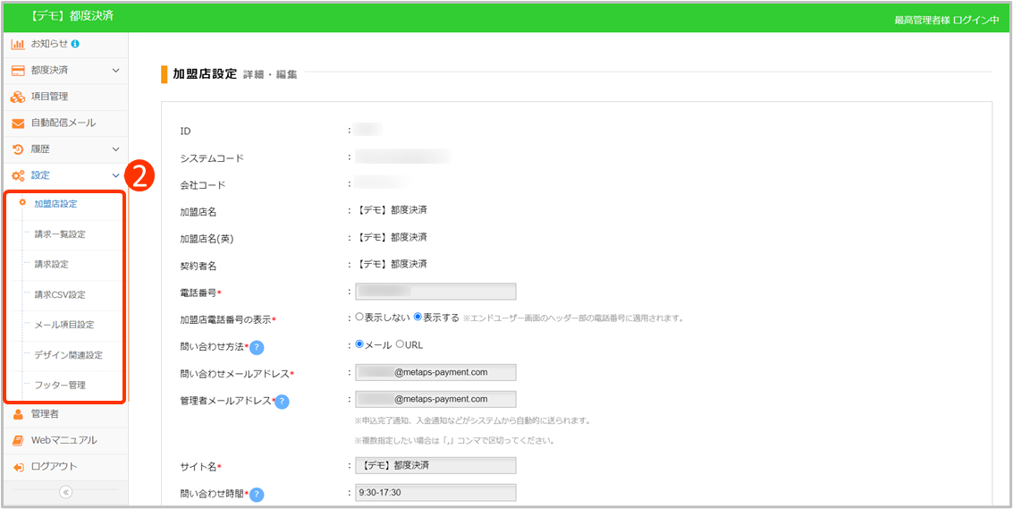
Task: Collapse the 設定 section chevron
Action: [115, 175]
